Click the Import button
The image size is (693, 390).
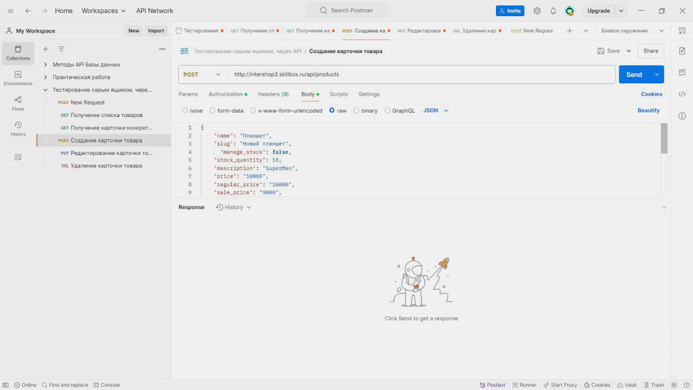pyautogui.click(x=156, y=31)
